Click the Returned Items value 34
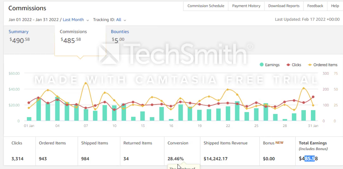 tap(126, 159)
